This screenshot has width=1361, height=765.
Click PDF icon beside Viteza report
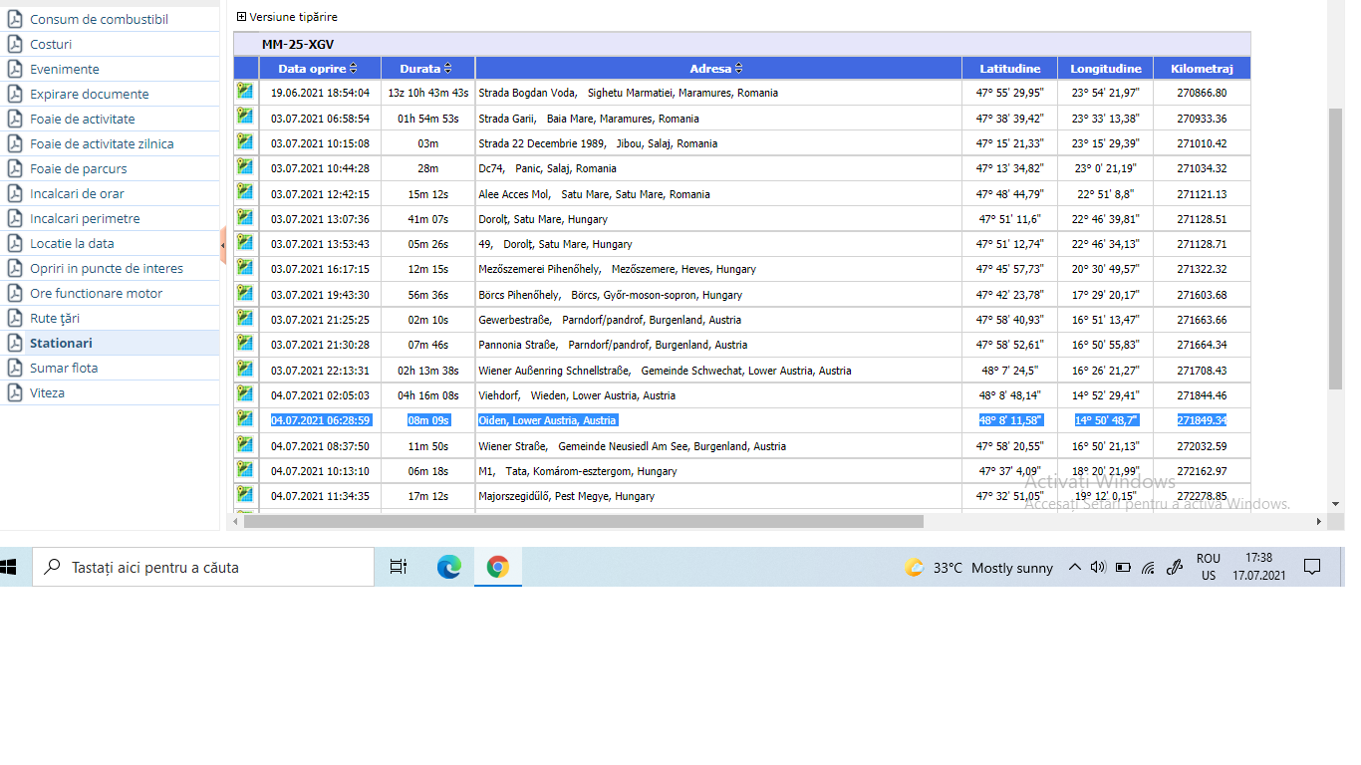pos(15,392)
